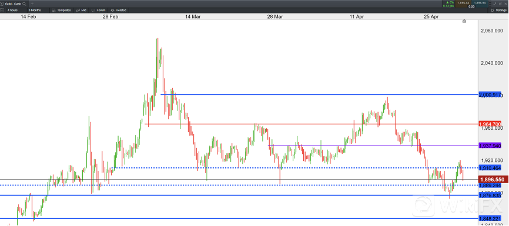Click the small alert bell marker above price axis
Viewport: 509px width, 226px height.
point(464,21)
